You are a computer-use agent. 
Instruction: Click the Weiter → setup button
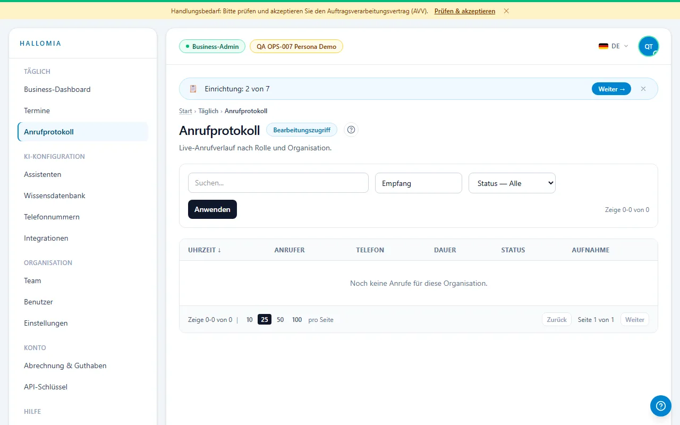[x=611, y=89]
